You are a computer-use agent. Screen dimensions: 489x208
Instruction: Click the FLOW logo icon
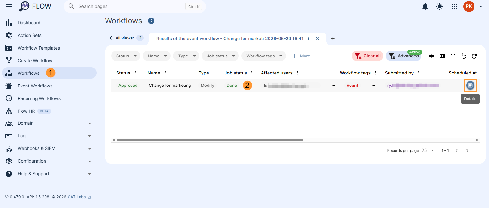[x=24, y=6]
